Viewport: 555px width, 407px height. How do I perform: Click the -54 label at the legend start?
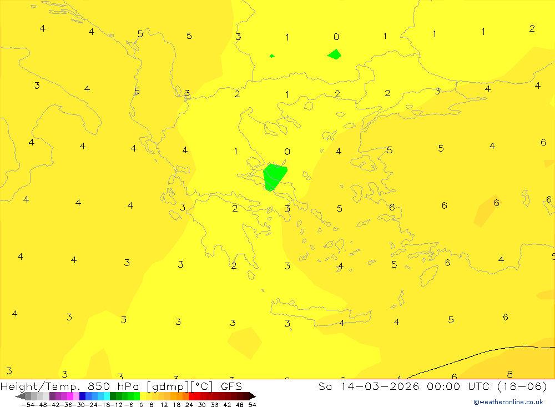(28, 405)
